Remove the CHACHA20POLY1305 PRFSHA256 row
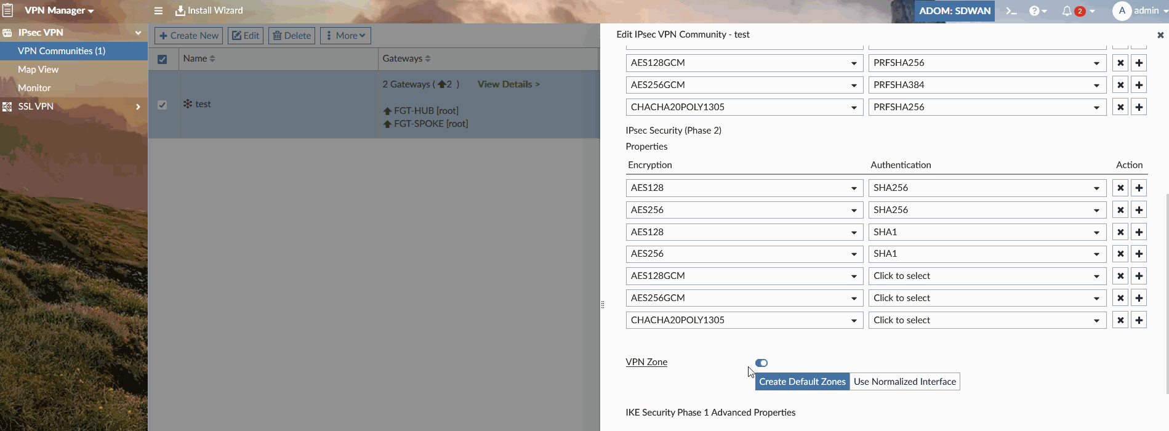The height and width of the screenshot is (431, 1169). click(1120, 107)
